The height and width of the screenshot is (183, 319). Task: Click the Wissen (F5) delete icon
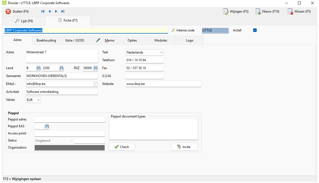pos(290,11)
